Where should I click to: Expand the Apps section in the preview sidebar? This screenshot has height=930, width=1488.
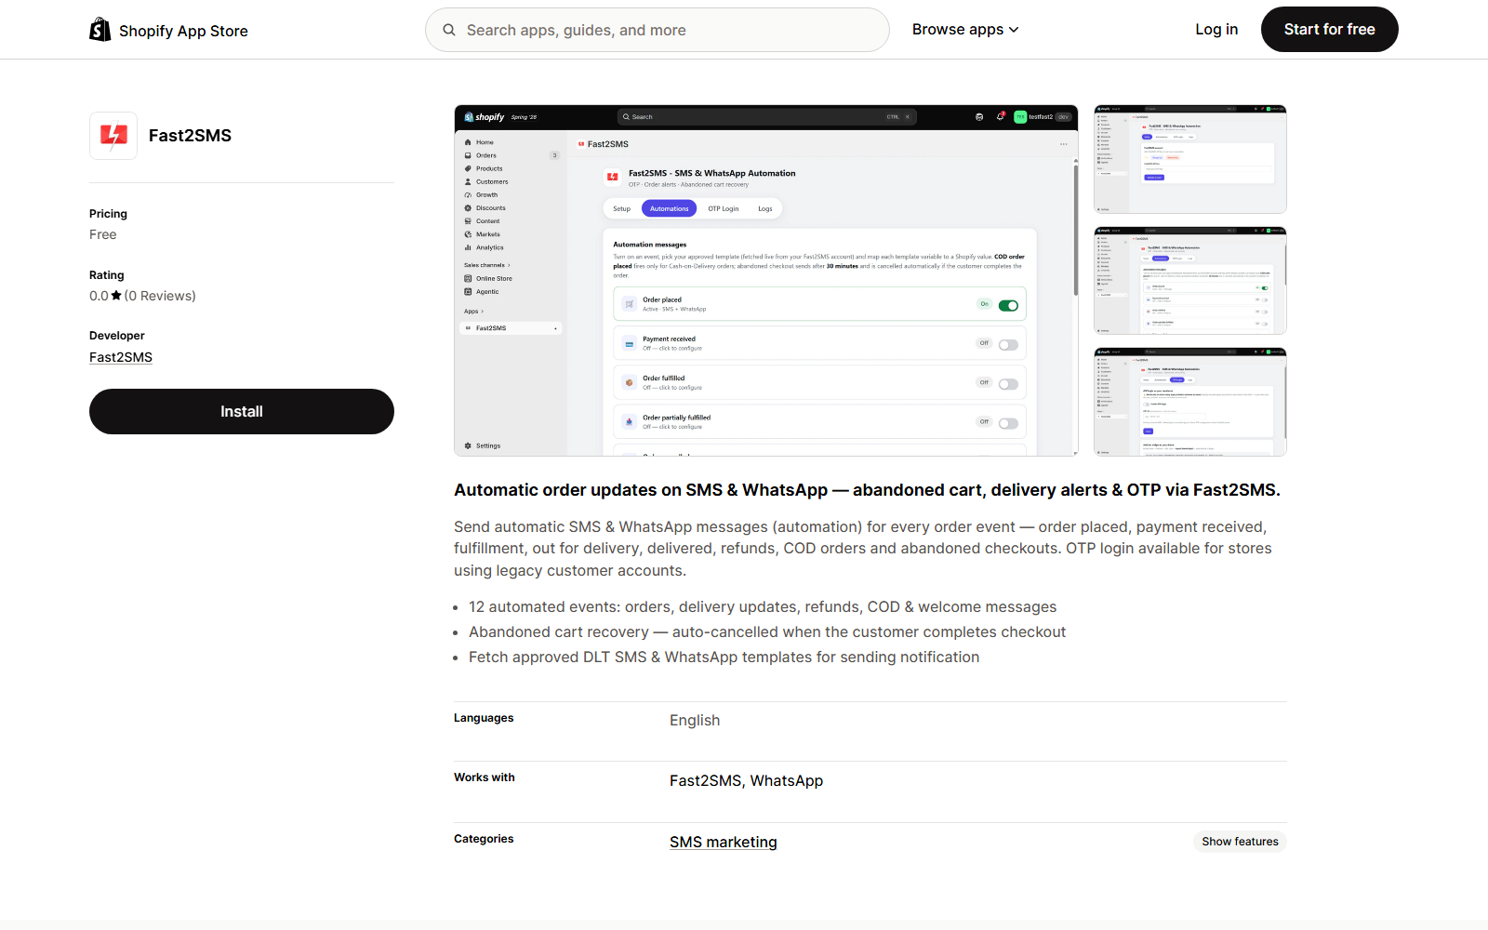pos(474,312)
